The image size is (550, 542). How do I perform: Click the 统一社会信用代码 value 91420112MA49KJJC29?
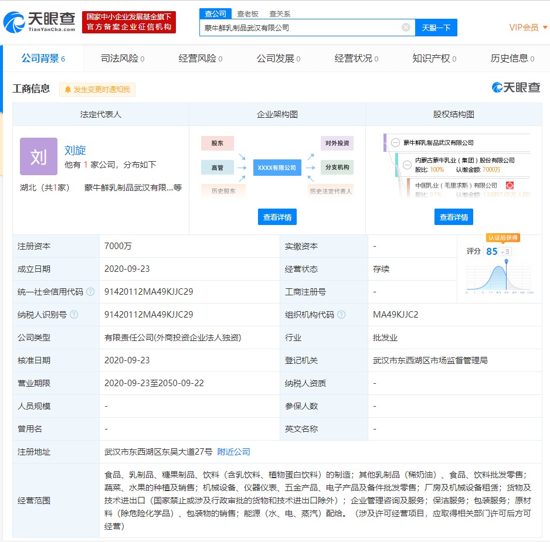pos(149,292)
